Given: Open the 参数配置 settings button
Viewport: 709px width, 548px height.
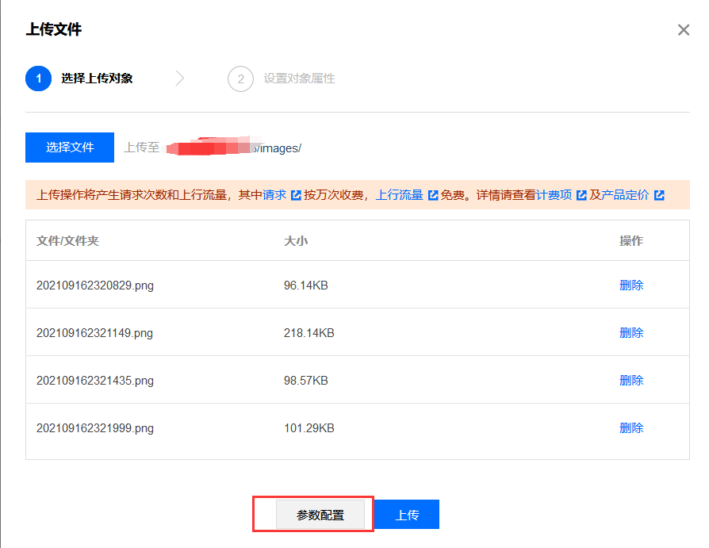Looking at the screenshot, I should tap(320, 515).
